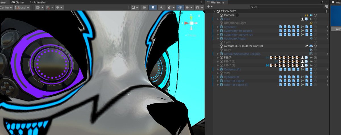341x135 pixels.
Task: Open the Inspector panel tab
Action: tap(336, 2)
